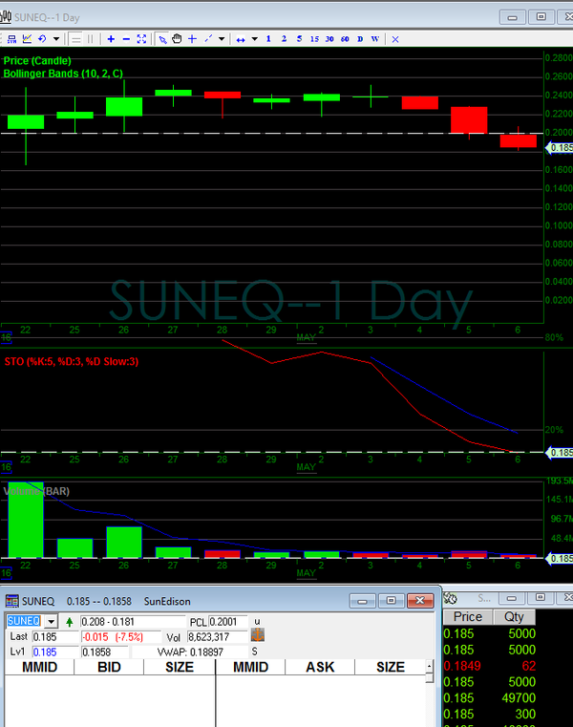
Task: Click the fit-to-window zoom icon
Action: (x=142, y=39)
